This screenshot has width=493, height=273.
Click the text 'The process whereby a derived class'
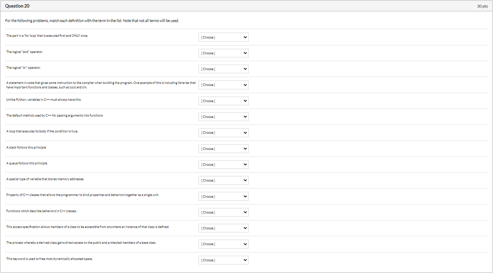click(x=81, y=243)
